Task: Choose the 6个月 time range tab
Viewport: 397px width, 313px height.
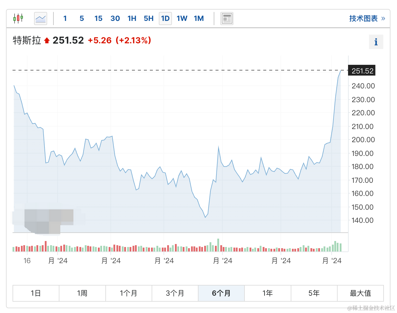Action: click(221, 293)
